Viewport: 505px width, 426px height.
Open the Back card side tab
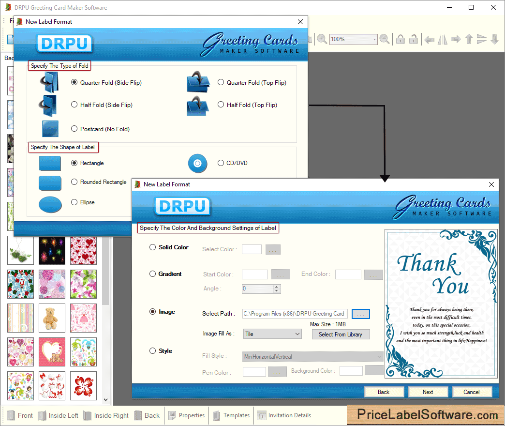[x=147, y=415]
